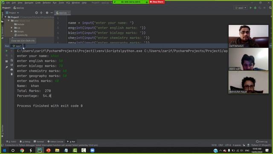Screen dimensions: 273x154
Task: Click the 4 spaces indent status
Action: pos(237,145)
